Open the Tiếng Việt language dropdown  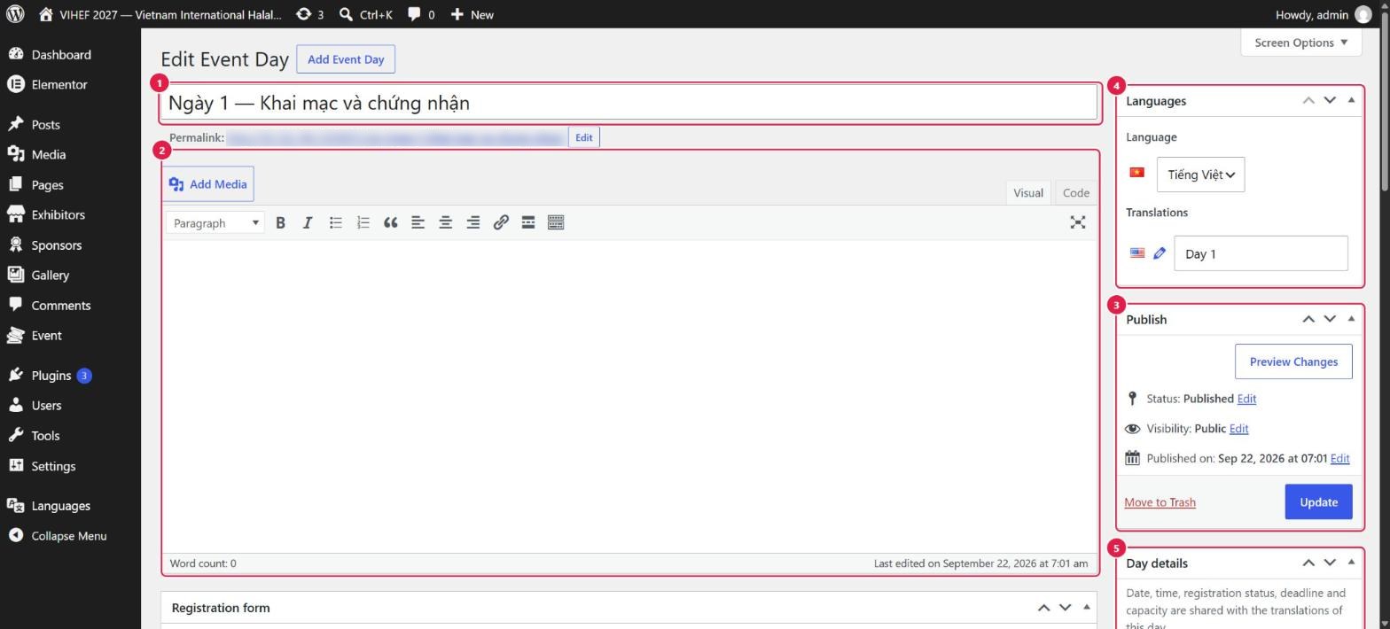pyautogui.click(x=1200, y=175)
